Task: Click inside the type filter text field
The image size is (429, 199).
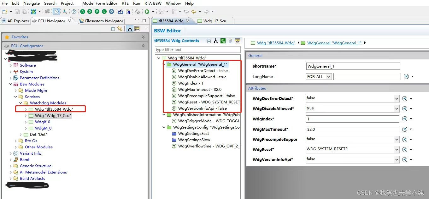Action: pyautogui.click(x=197, y=49)
